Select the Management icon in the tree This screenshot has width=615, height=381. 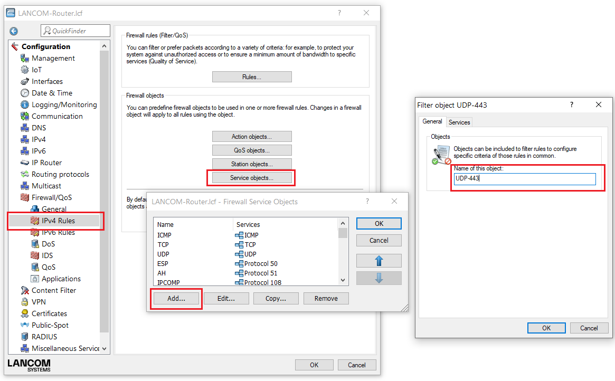pos(25,58)
